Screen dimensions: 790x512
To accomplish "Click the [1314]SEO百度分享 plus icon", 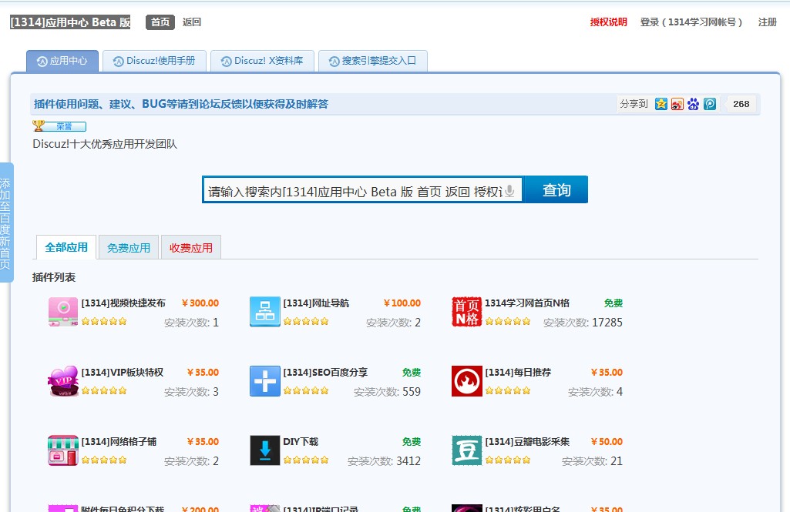I will pyautogui.click(x=264, y=381).
